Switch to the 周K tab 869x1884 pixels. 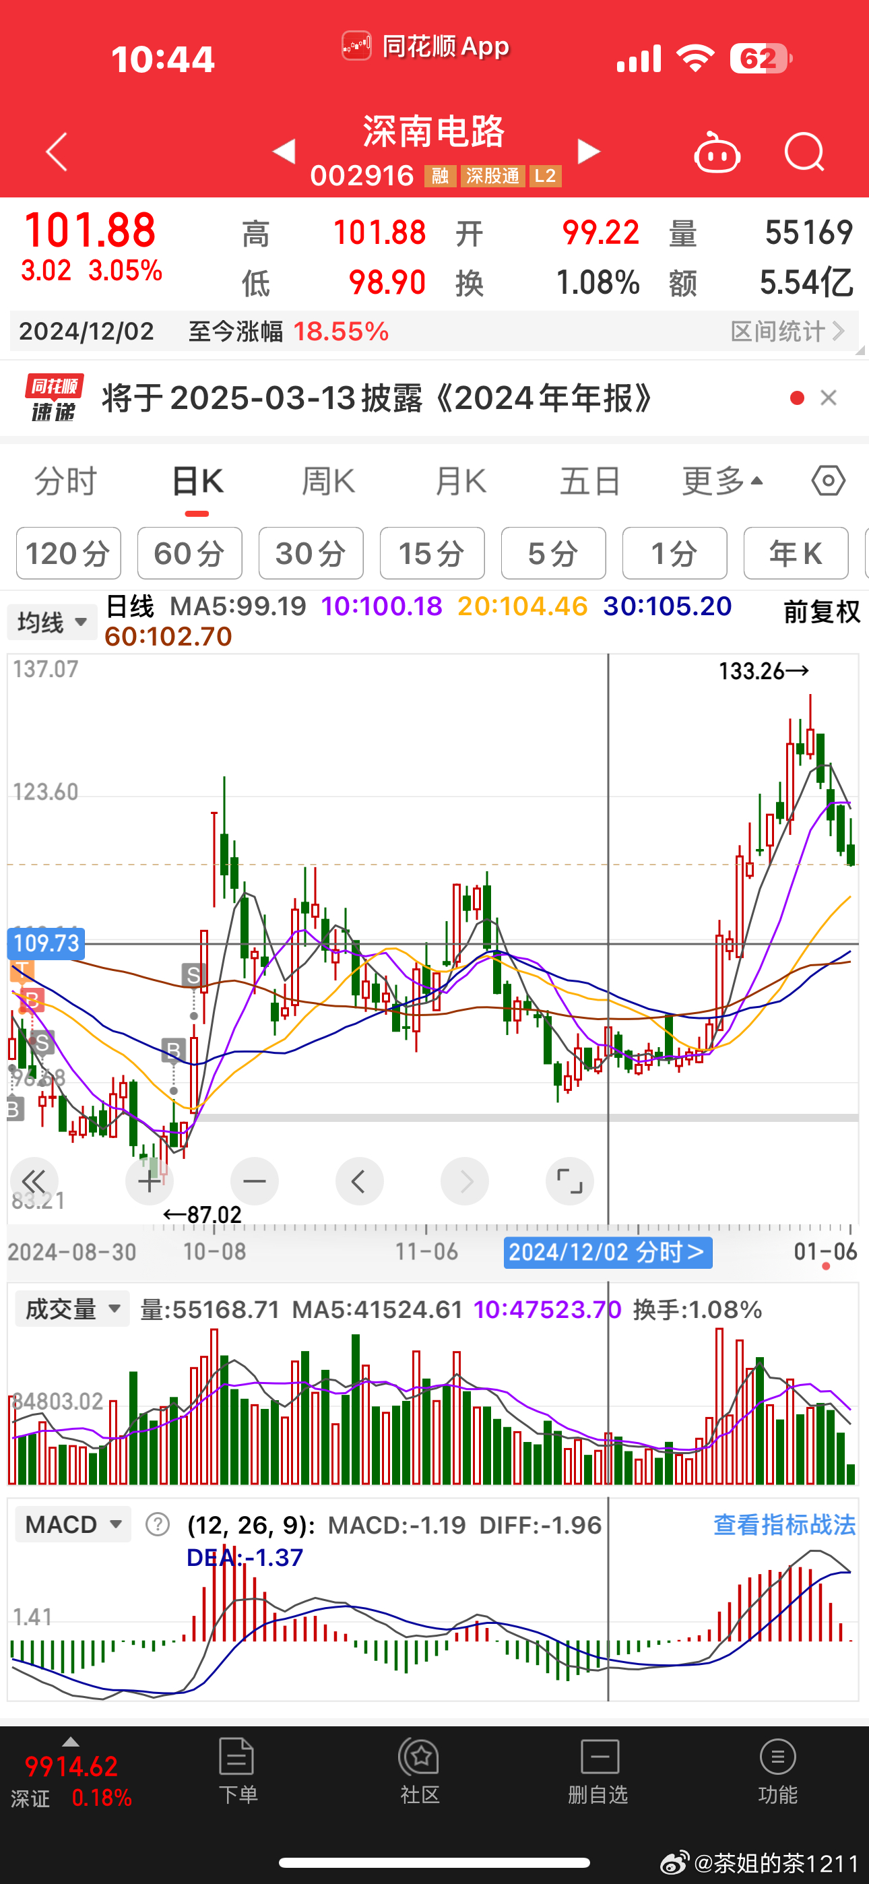[x=329, y=481]
